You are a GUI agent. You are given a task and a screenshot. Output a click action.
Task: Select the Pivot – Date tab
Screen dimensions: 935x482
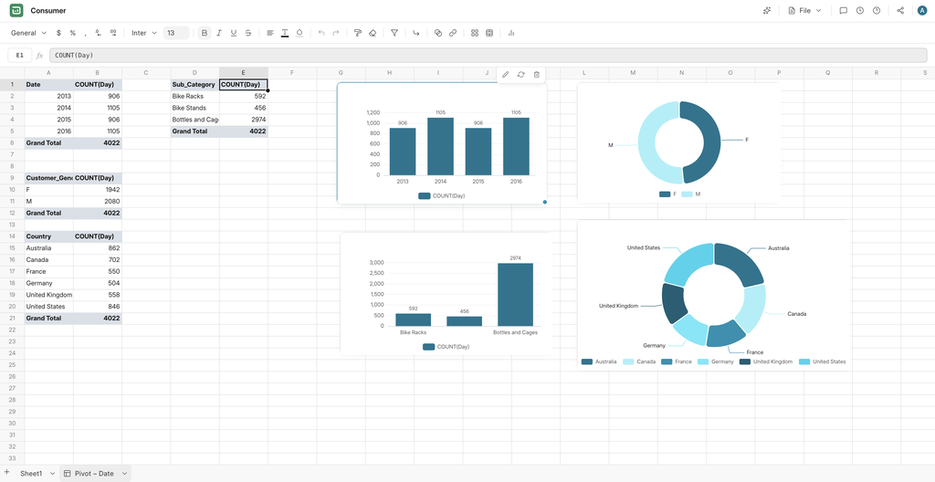[x=94, y=474]
